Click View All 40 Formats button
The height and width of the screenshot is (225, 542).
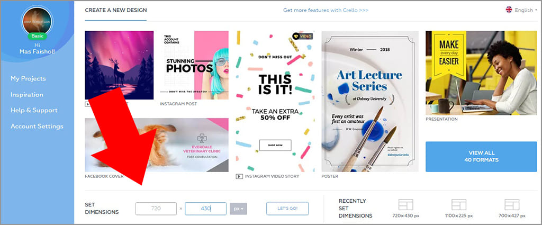482,157
